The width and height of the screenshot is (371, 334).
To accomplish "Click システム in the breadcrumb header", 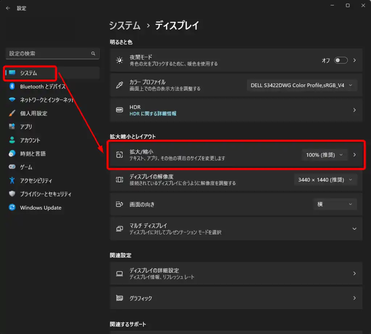I will (x=125, y=26).
